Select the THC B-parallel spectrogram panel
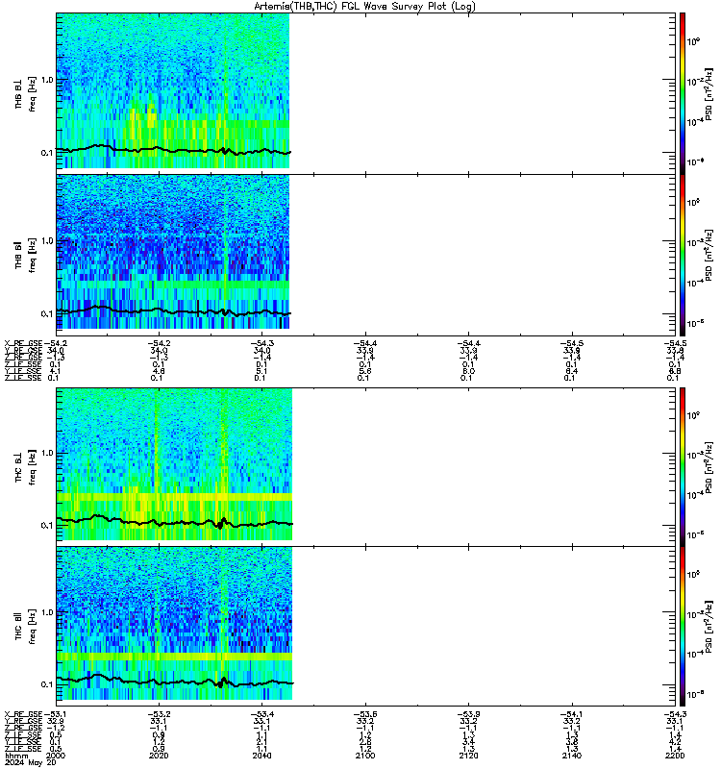The height and width of the screenshot is (769, 721). 365,627
